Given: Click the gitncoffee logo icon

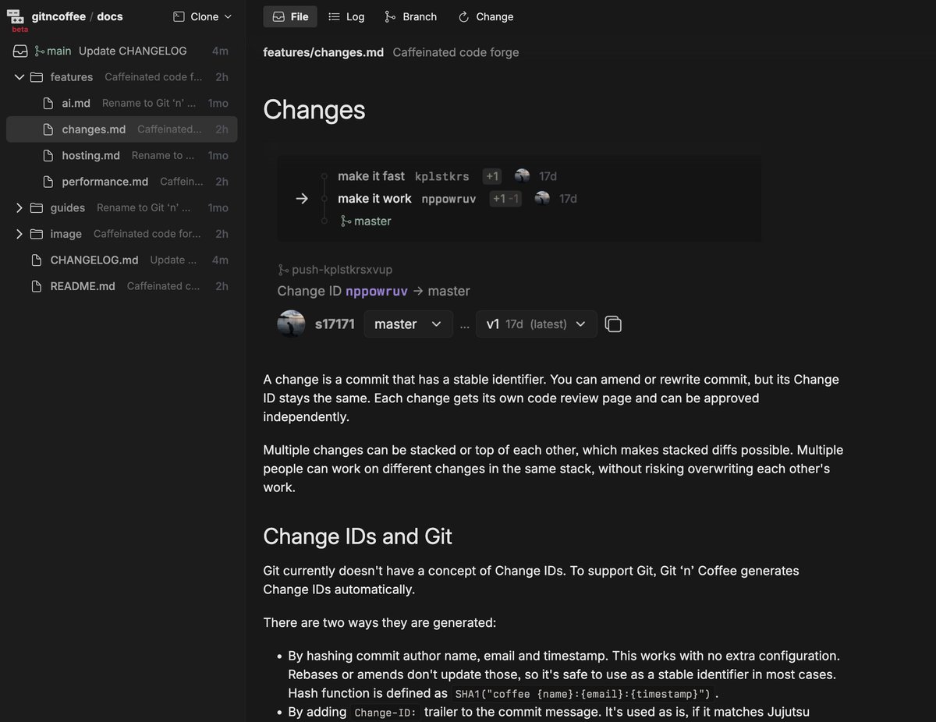Looking at the screenshot, I should (x=16, y=16).
